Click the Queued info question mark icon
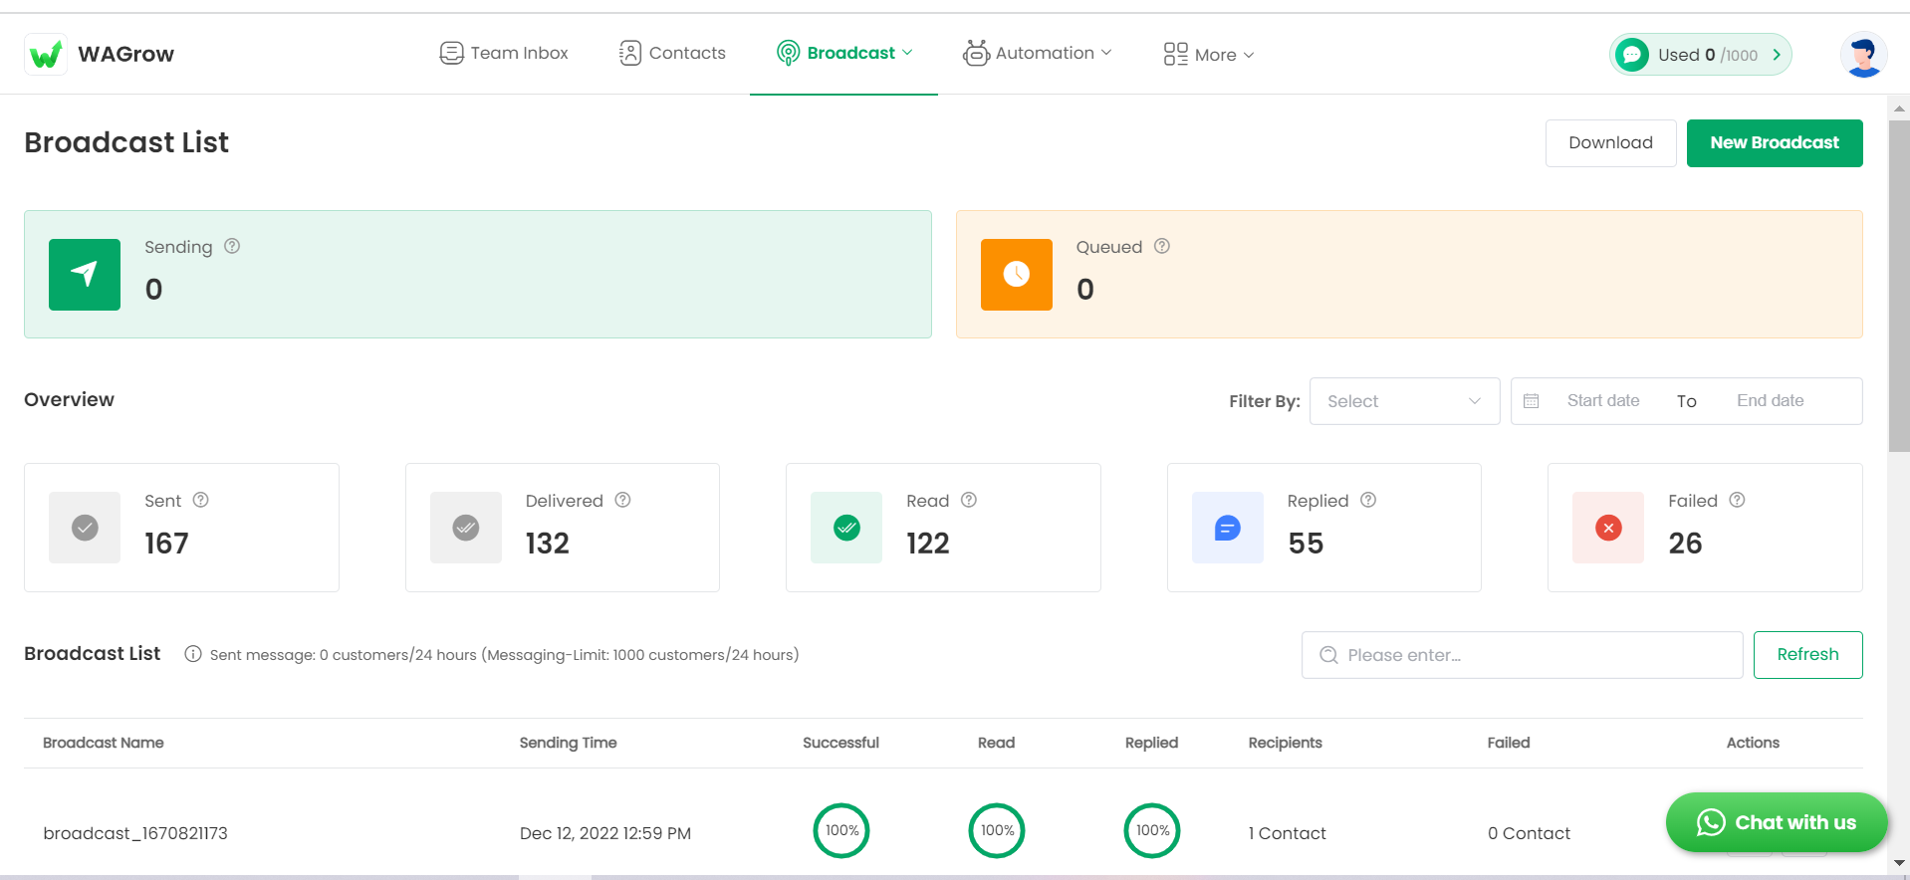This screenshot has height=880, width=1910. 1162,246
